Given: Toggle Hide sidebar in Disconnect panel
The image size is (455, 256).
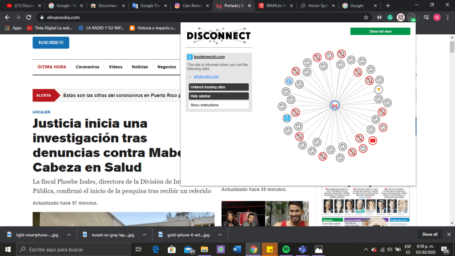Looking at the screenshot, I should tap(218, 96).
